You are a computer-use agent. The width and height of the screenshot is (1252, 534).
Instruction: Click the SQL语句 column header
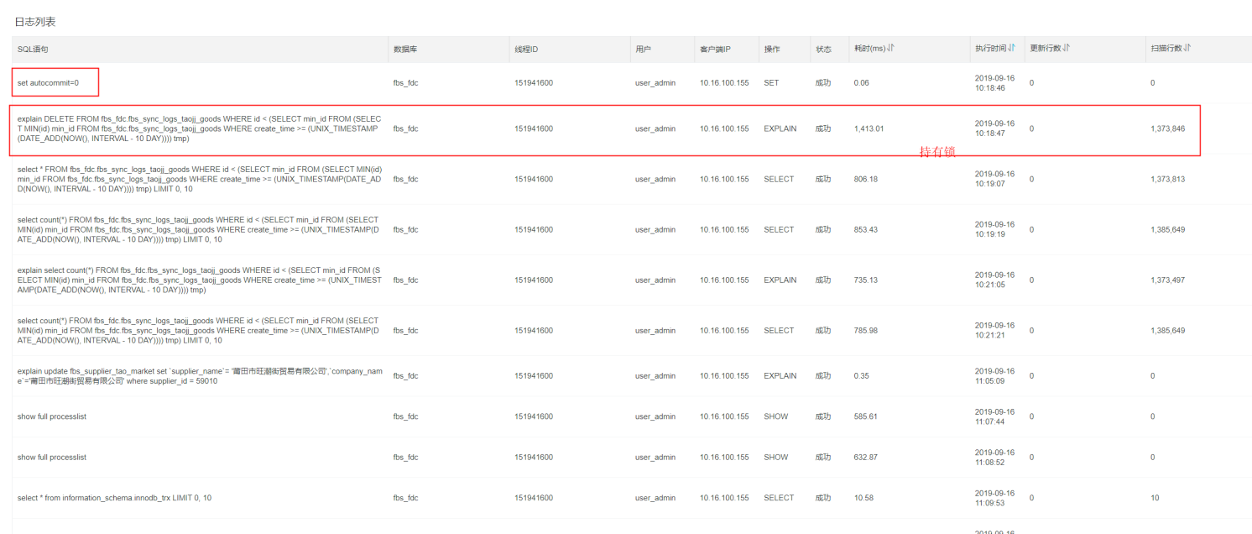[x=33, y=50]
